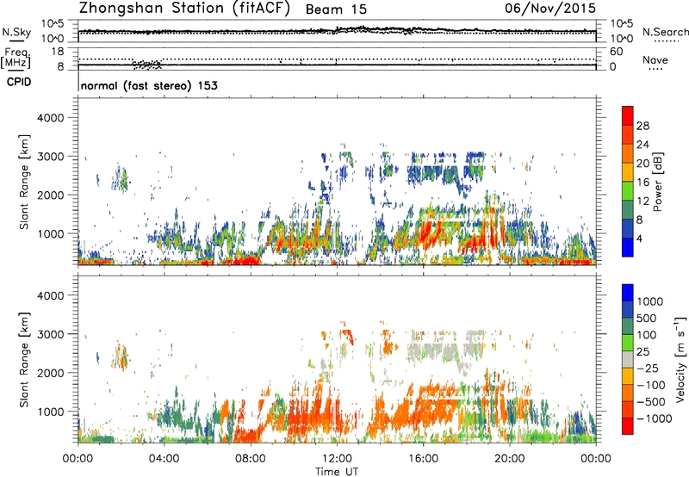Click the date 06/Nov/2015
Viewport: 689px width, 477px height.
550,8
